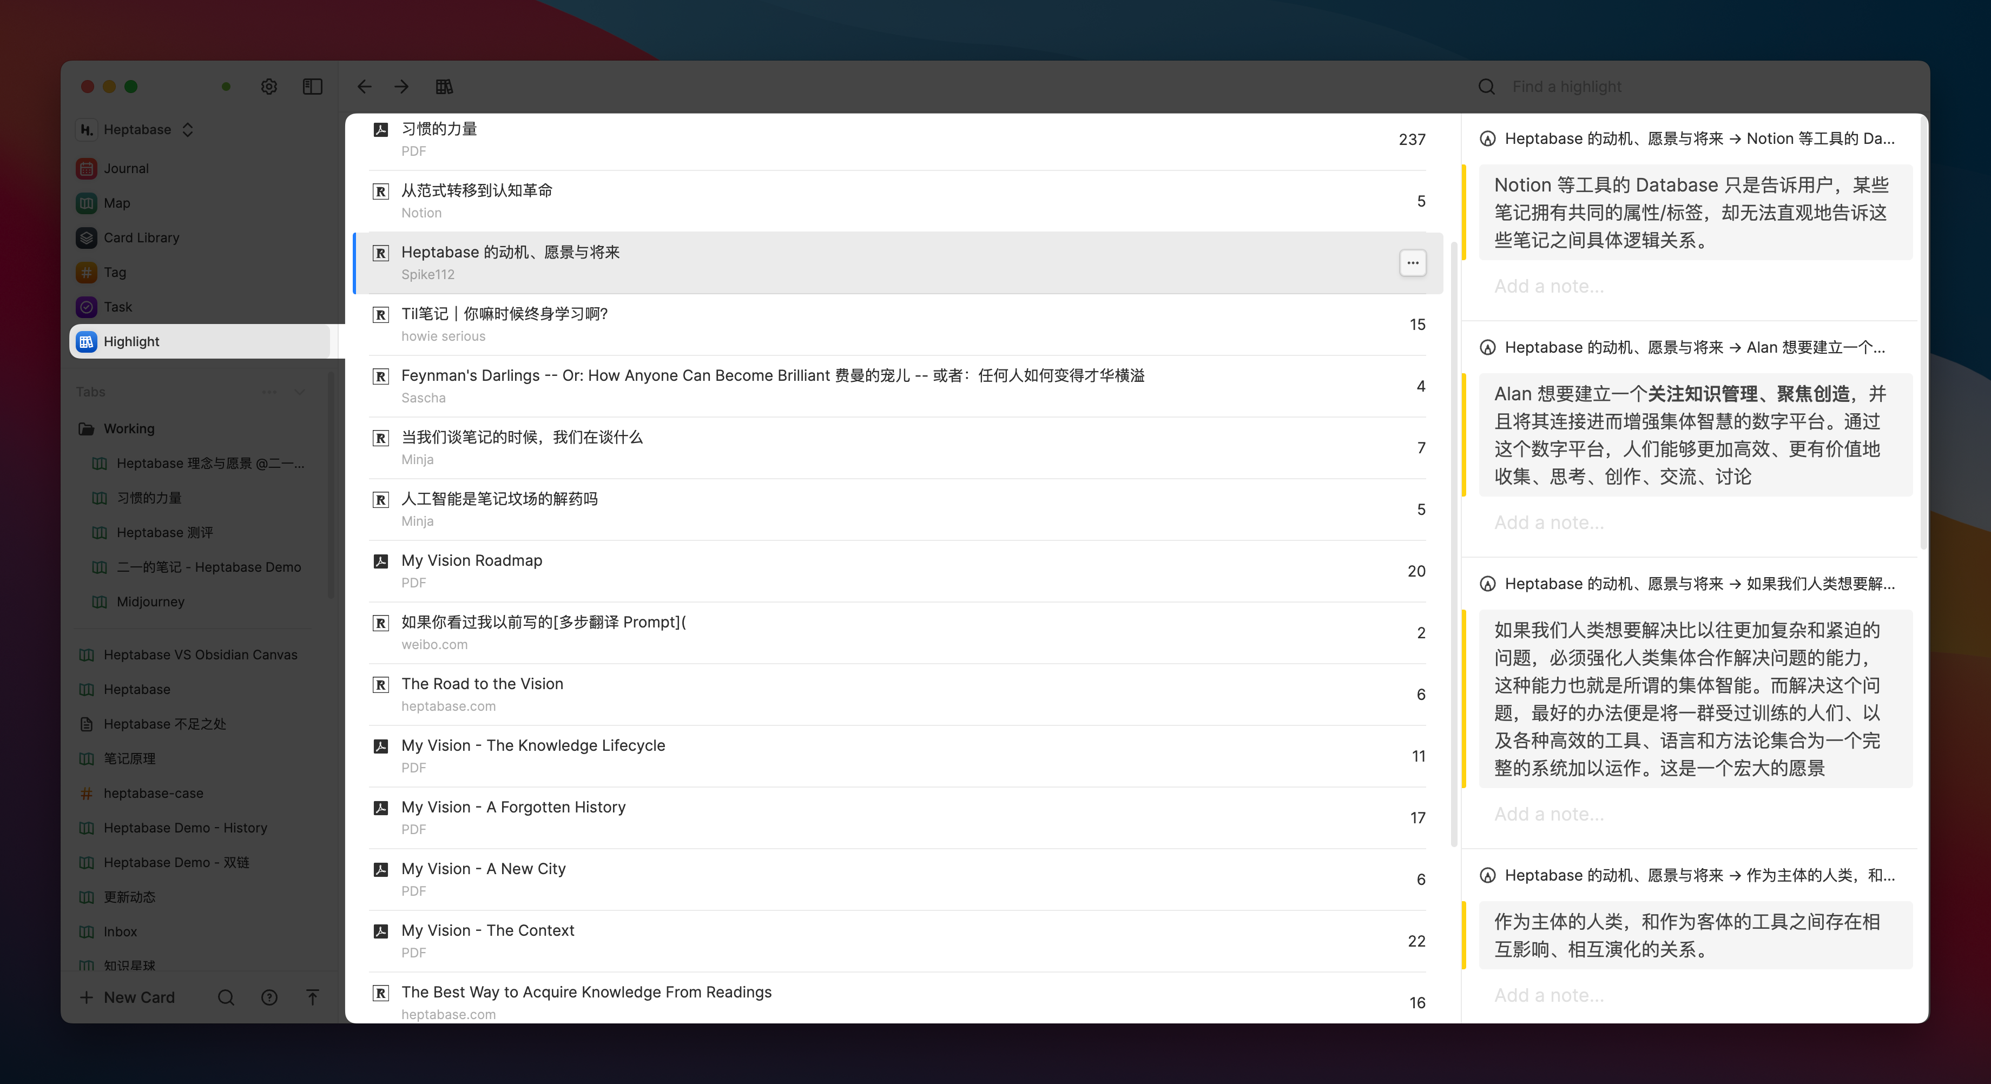Select Til笔记 你嘛时候终身学习啊 source

(x=898, y=325)
